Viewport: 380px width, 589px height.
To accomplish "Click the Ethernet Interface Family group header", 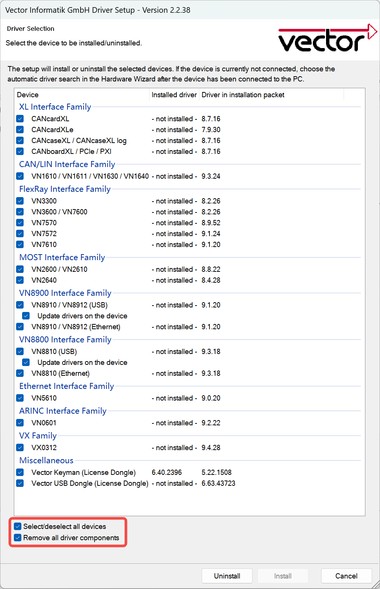I will pyautogui.click(x=67, y=386).
